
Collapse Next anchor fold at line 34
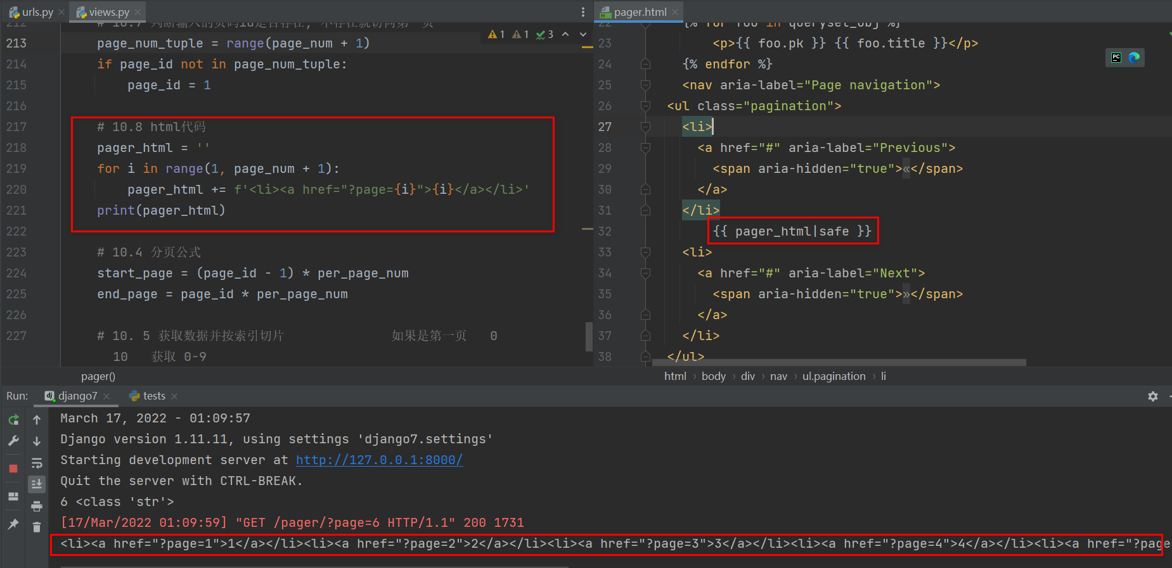[x=645, y=273]
